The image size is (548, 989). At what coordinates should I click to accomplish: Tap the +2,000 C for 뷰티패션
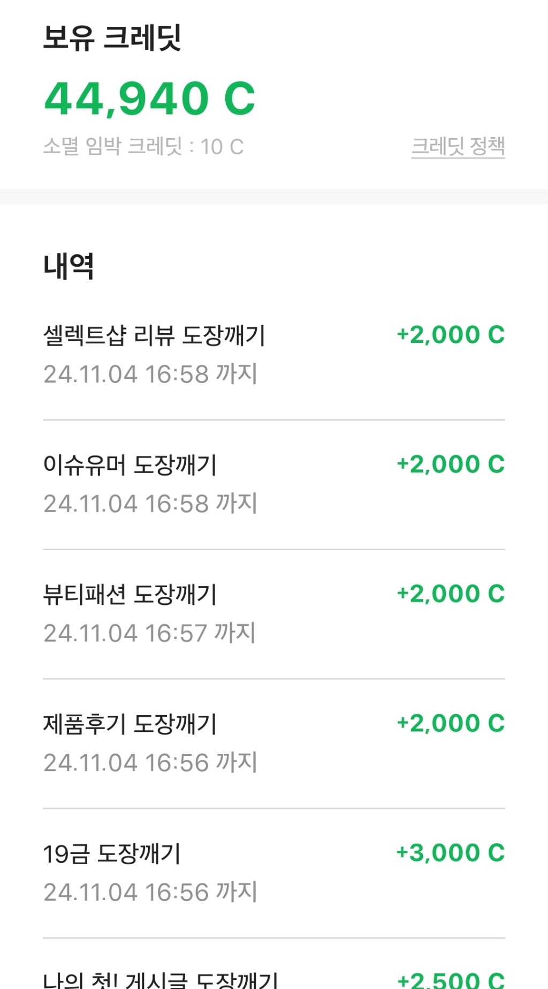pos(451,594)
